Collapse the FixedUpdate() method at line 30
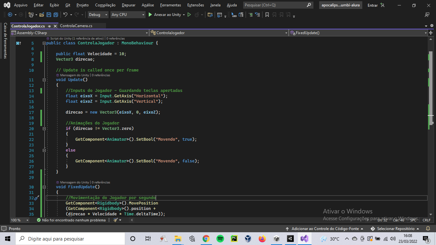 [x=44, y=187]
